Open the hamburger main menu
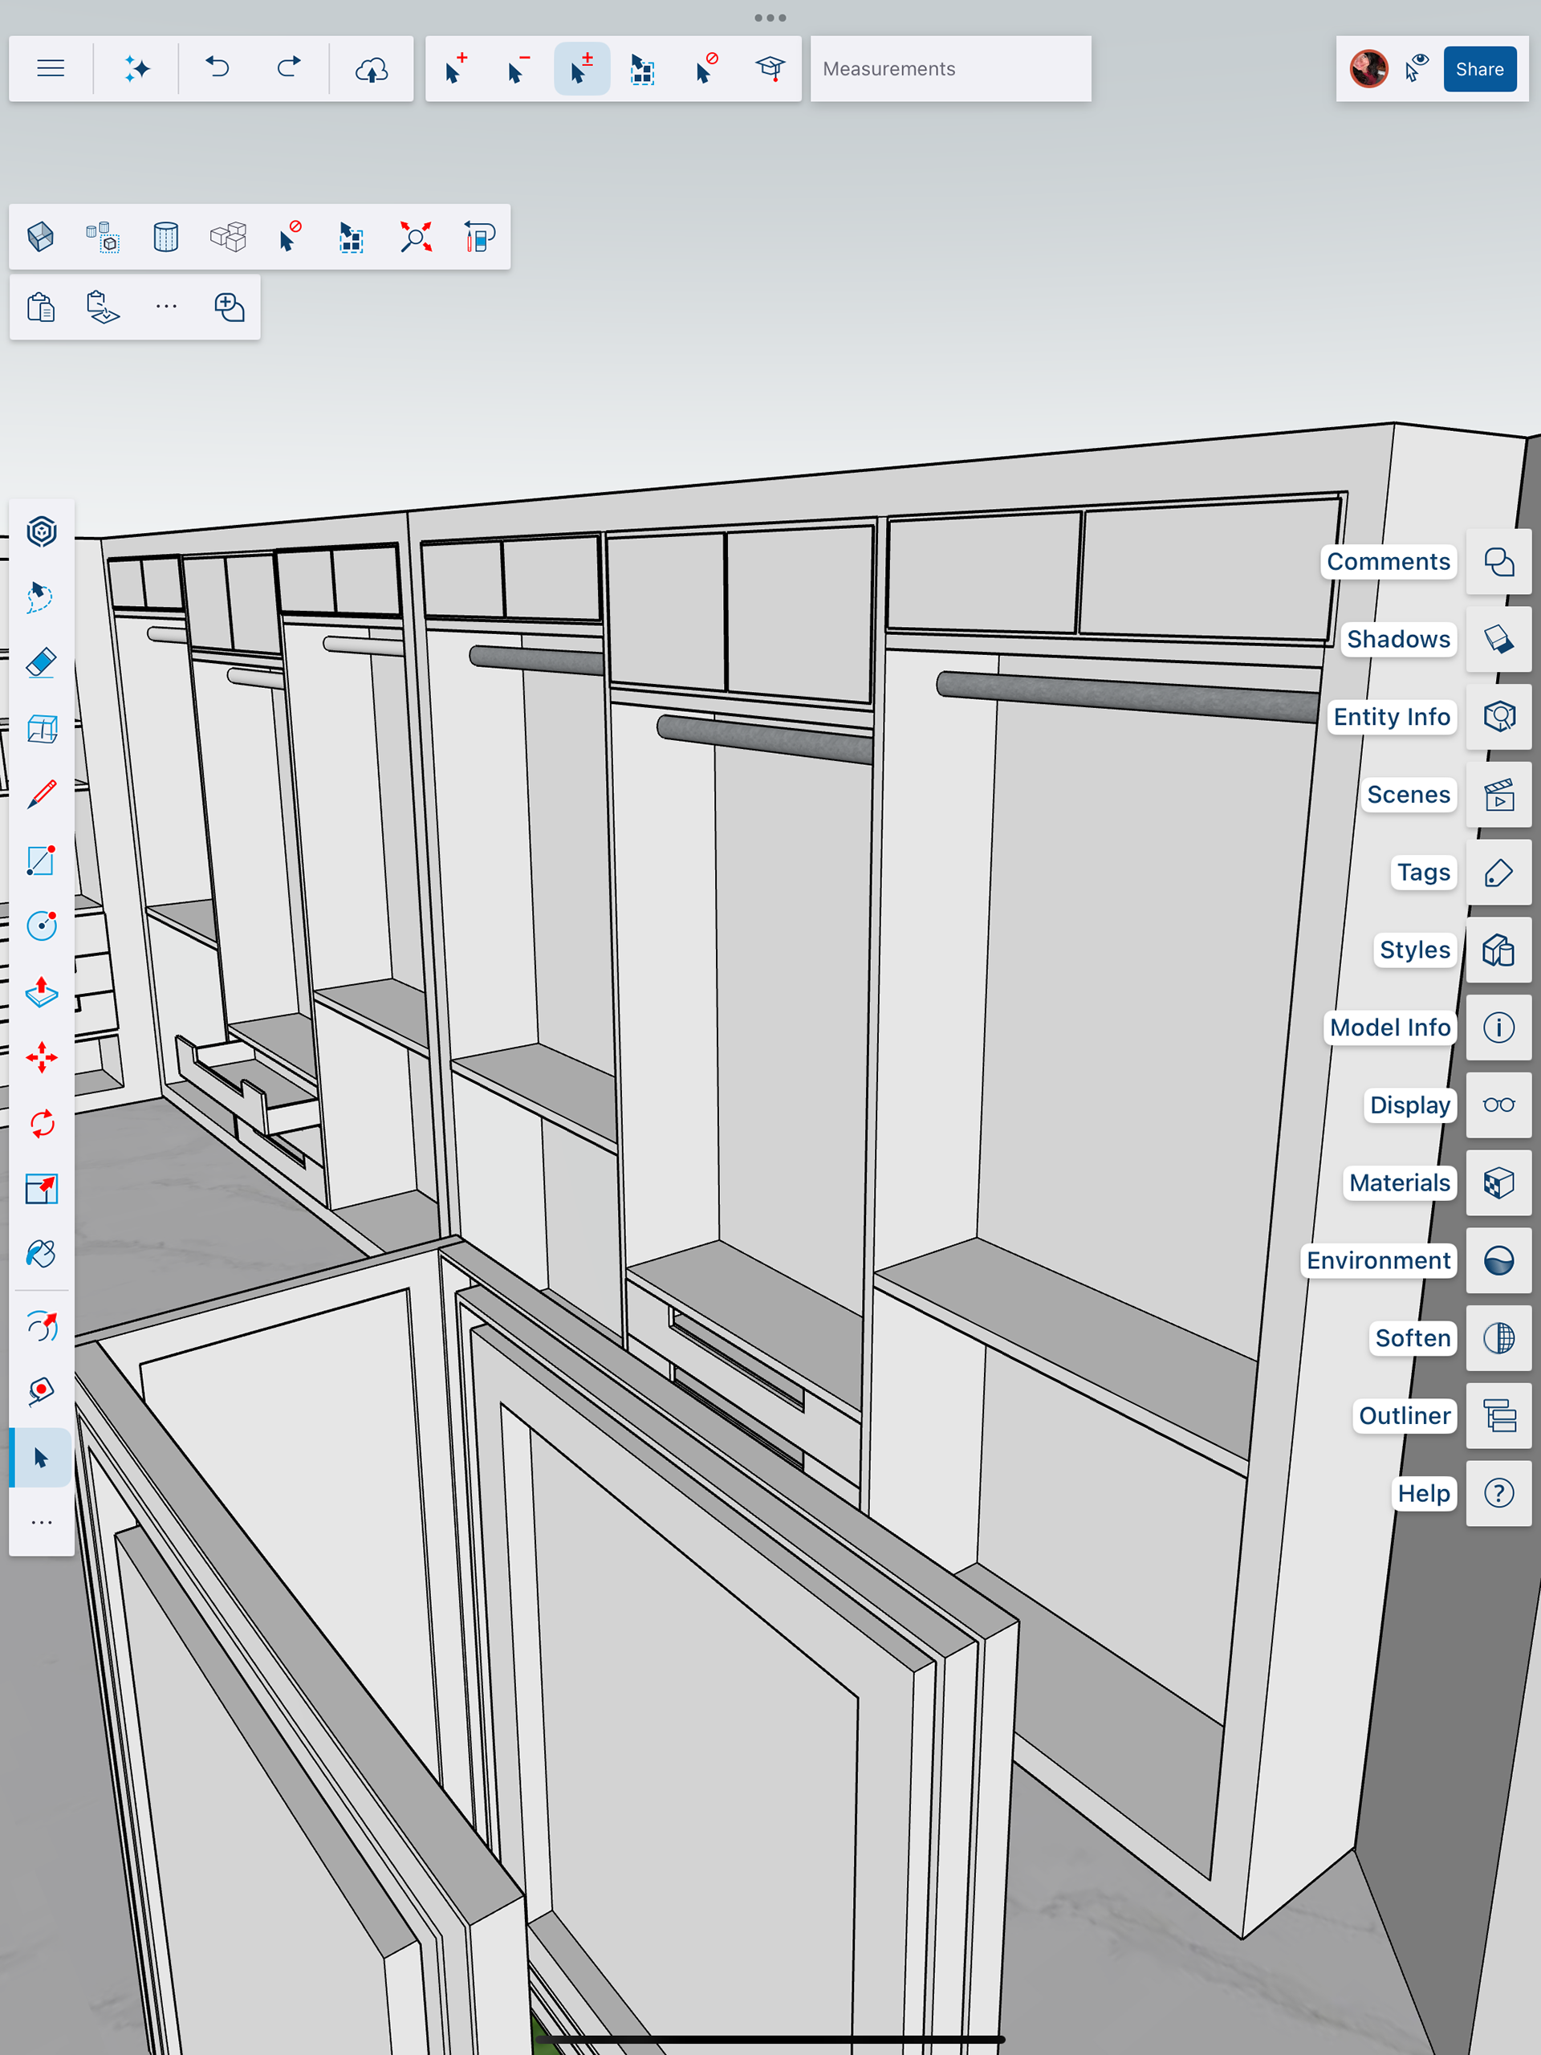This screenshot has height=2055, width=1541. pyautogui.click(x=51, y=69)
